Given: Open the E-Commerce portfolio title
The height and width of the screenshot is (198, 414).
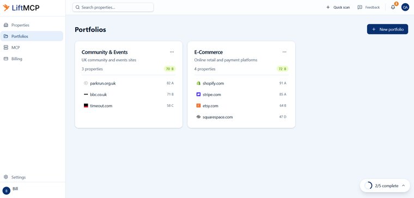Looking at the screenshot, I should coord(209,52).
